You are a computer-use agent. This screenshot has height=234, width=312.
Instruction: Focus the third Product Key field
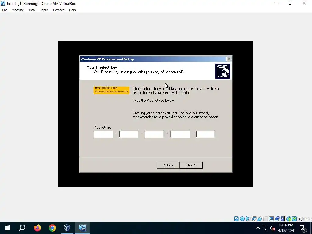(x=154, y=134)
